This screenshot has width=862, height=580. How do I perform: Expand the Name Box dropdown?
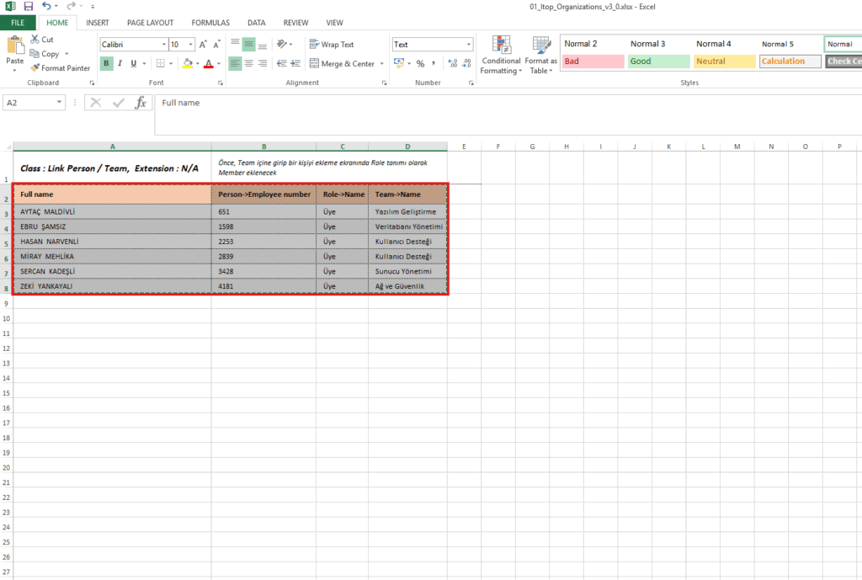click(59, 102)
